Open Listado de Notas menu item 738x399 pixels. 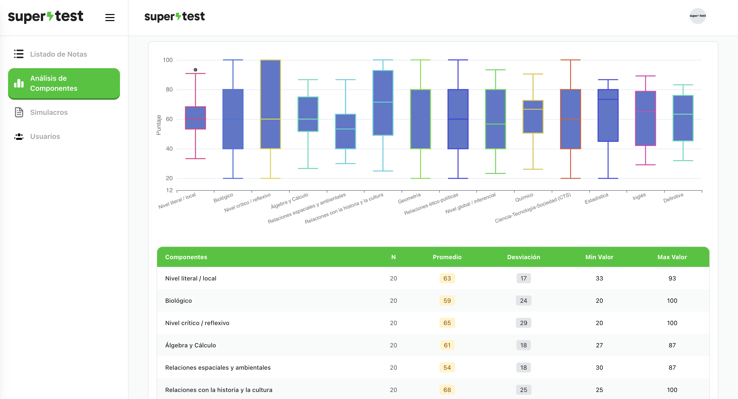(x=58, y=54)
